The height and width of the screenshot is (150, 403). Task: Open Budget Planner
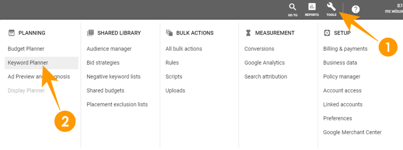point(26,49)
